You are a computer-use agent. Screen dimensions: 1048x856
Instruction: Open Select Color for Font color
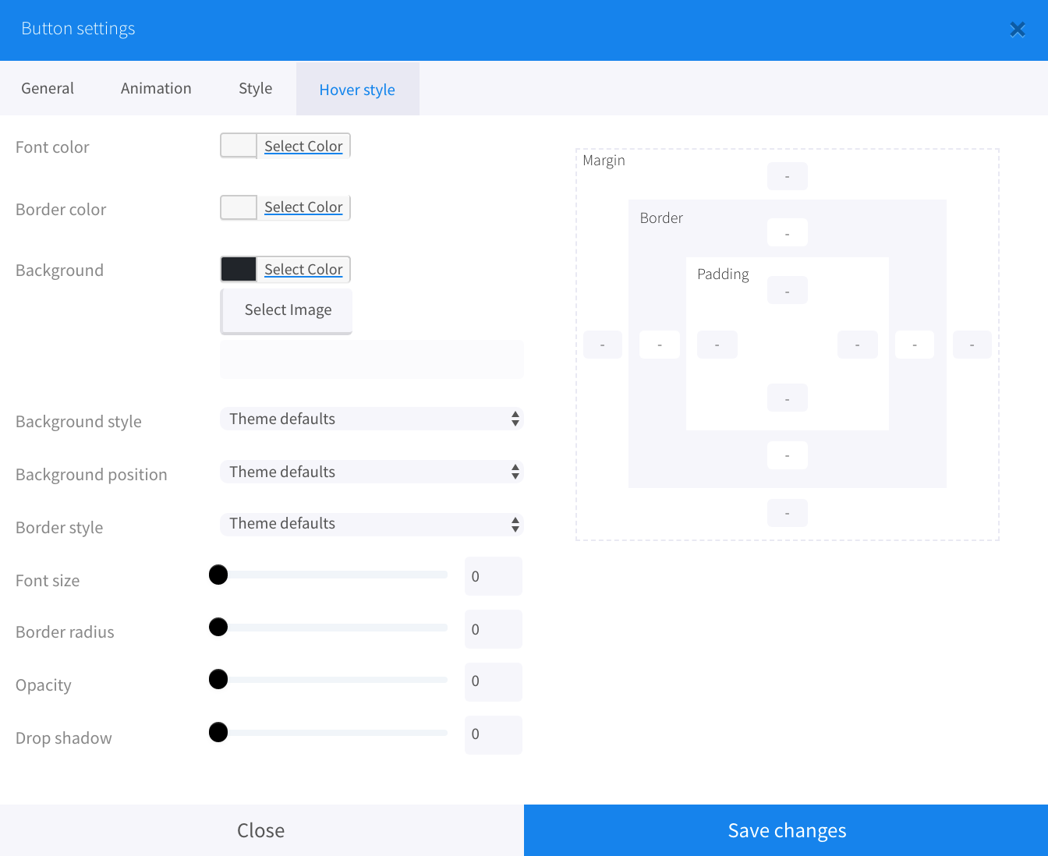[x=303, y=146]
